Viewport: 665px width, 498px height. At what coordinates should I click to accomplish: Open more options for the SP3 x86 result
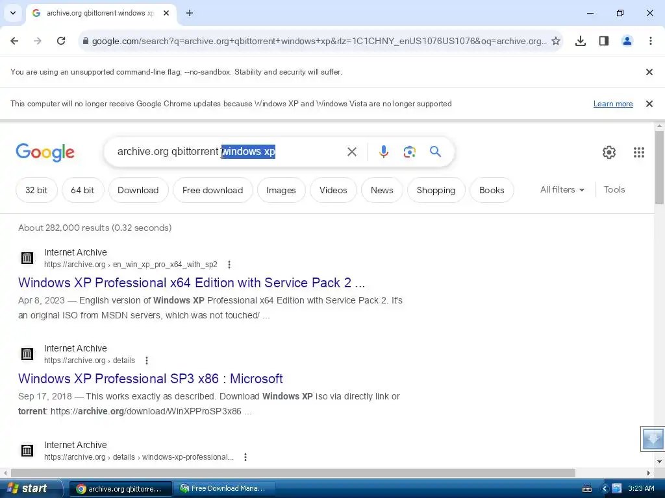(146, 361)
